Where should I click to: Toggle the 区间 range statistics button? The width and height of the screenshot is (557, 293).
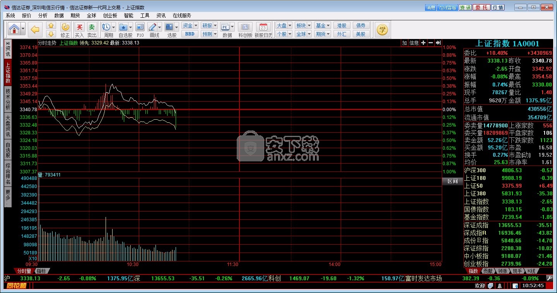[452, 181]
